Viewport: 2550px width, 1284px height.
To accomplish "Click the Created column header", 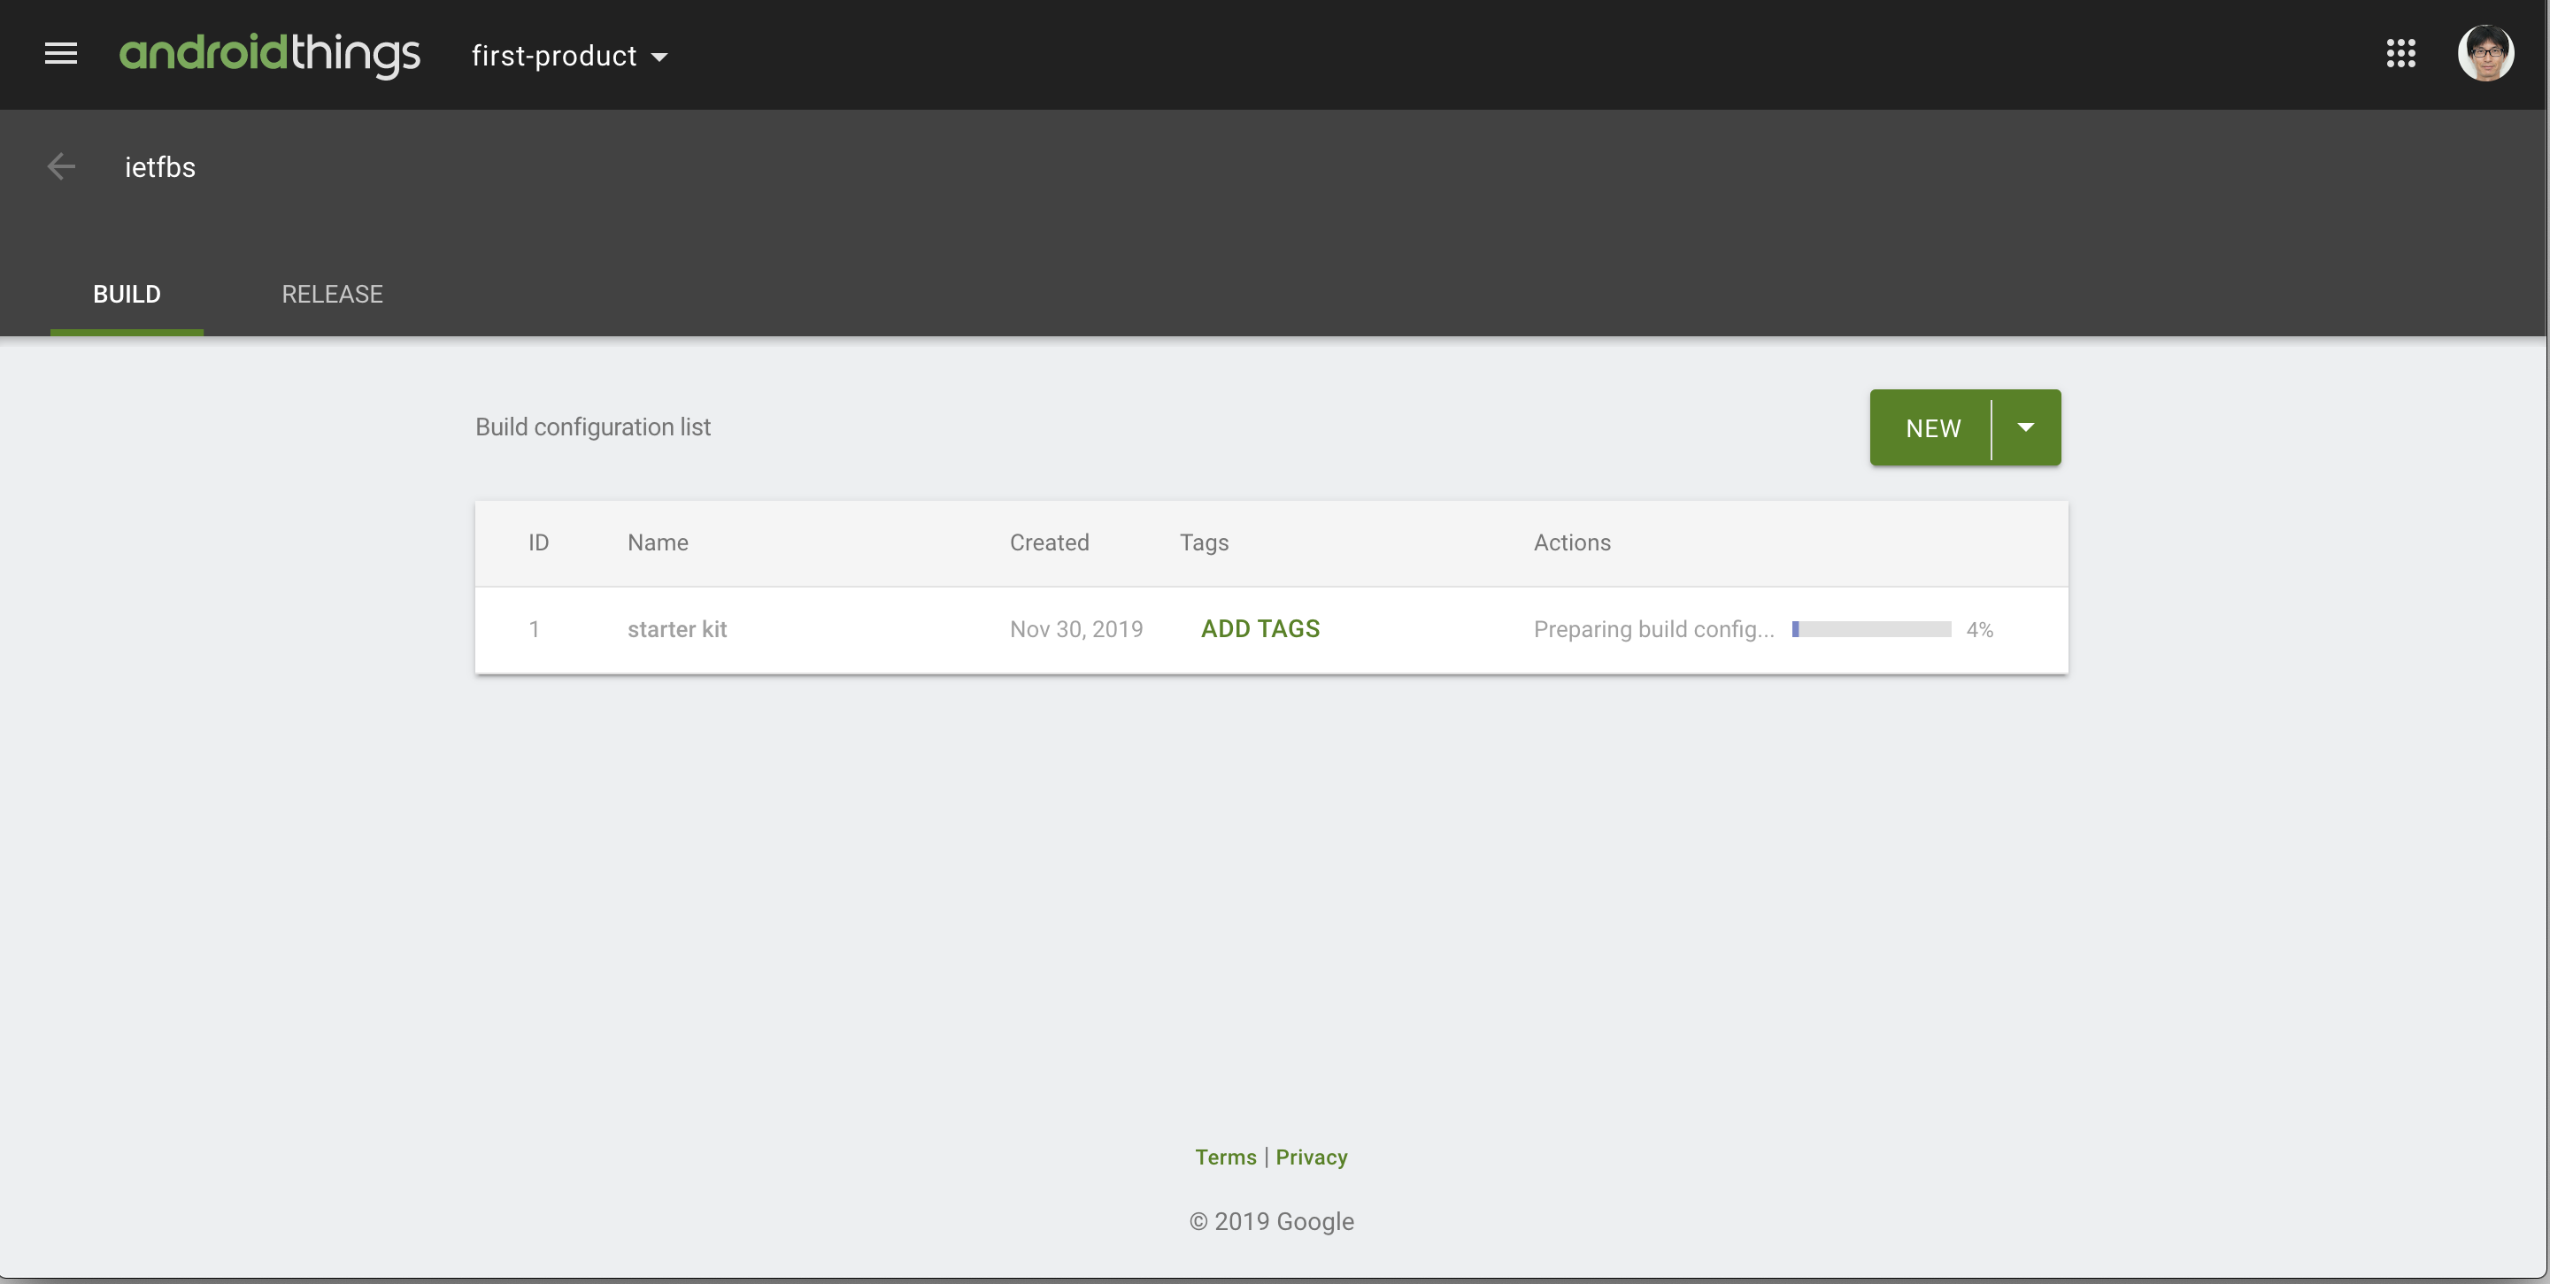I will [x=1048, y=542].
